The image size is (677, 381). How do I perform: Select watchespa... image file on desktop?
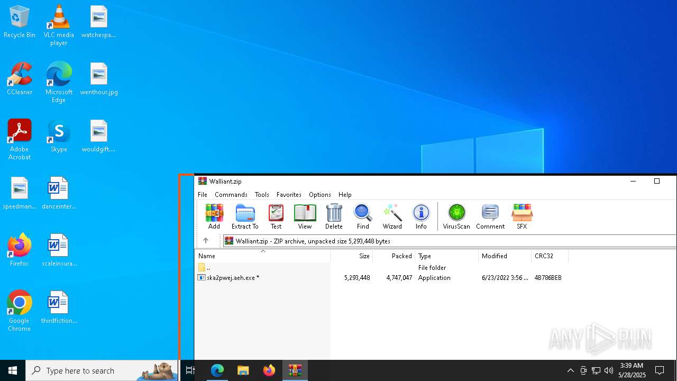(x=99, y=22)
